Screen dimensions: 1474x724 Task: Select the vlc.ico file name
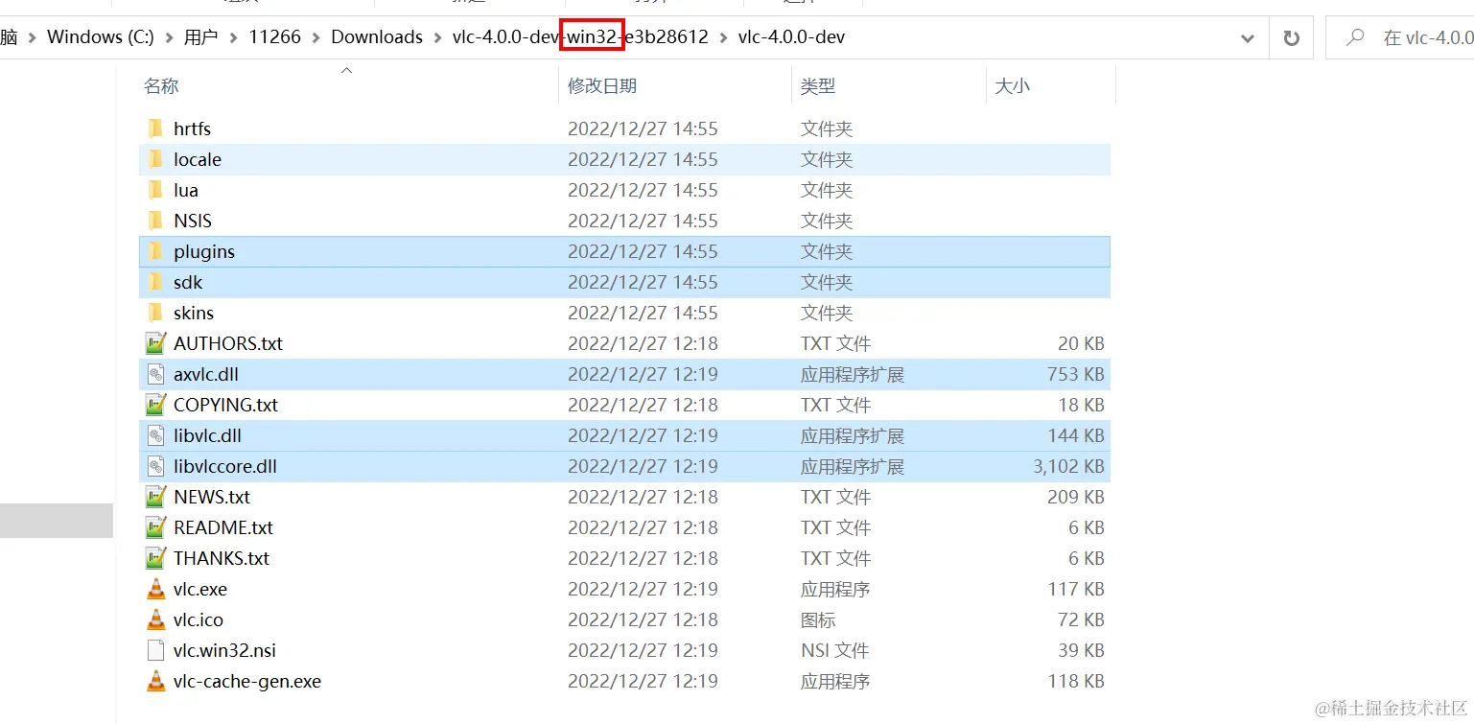click(x=199, y=619)
